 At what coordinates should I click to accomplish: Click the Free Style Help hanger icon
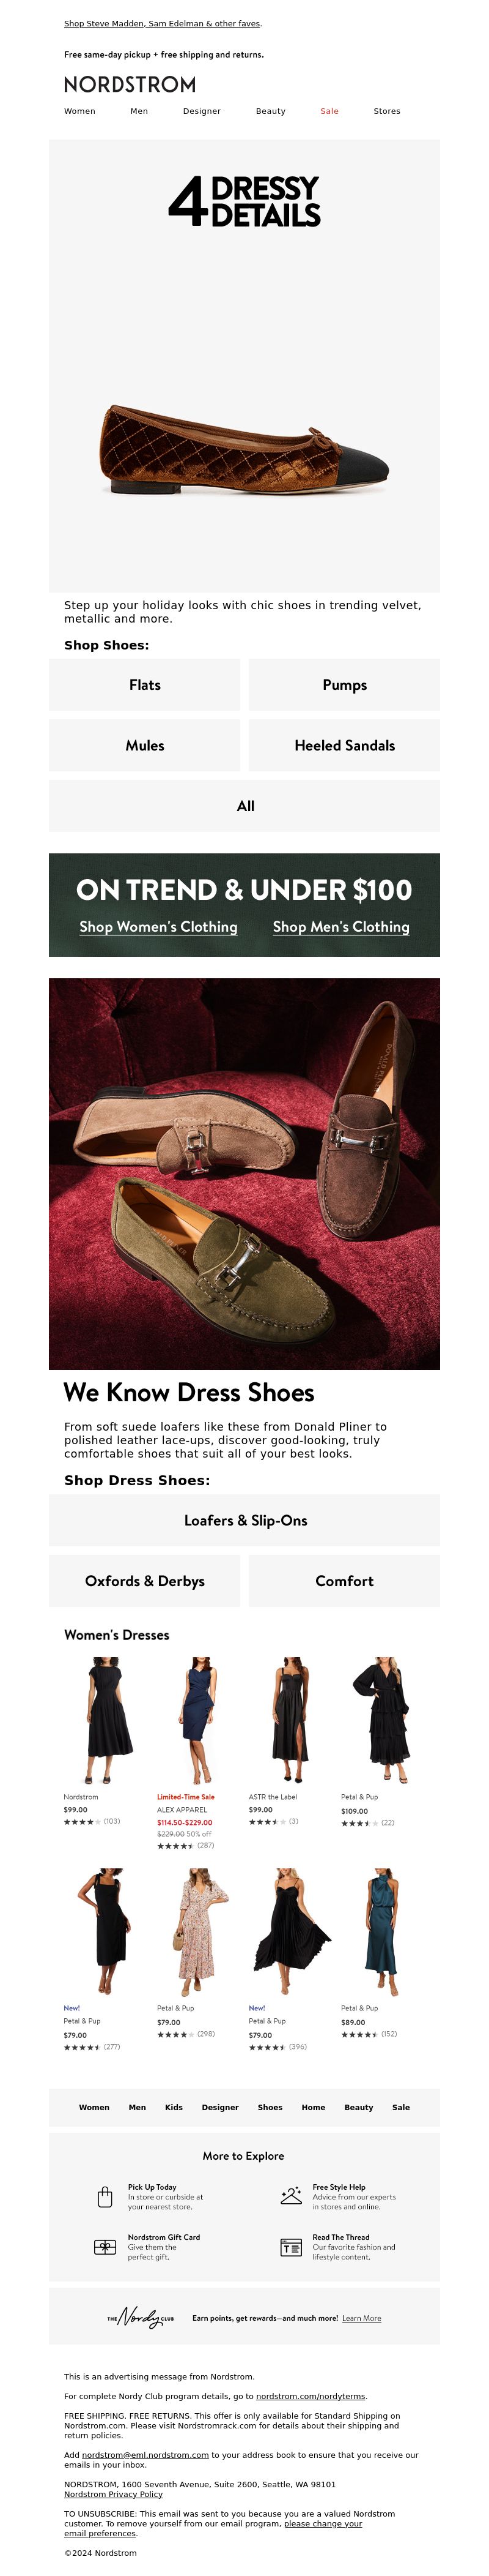[290, 2196]
